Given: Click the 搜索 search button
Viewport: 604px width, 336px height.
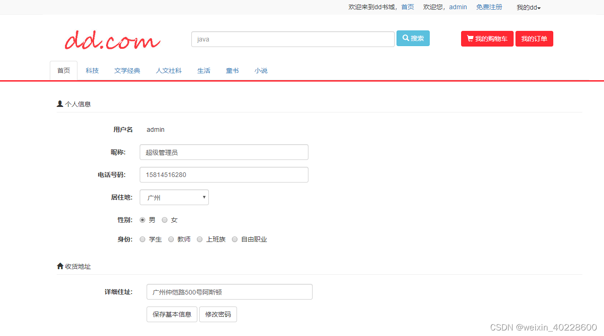Looking at the screenshot, I should point(413,38).
